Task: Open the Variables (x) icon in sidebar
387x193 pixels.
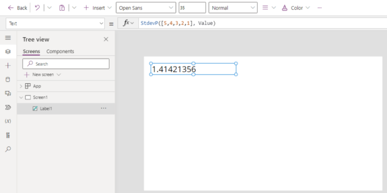Action: [8, 121]
